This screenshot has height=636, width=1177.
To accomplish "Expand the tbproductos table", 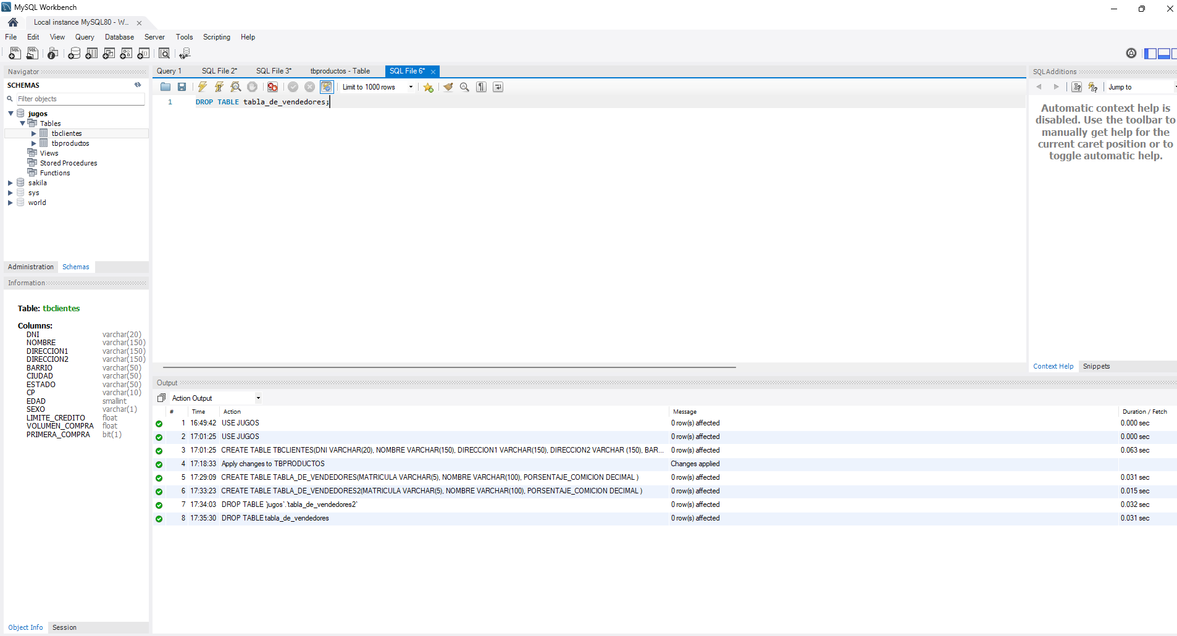I will [34, 143].
